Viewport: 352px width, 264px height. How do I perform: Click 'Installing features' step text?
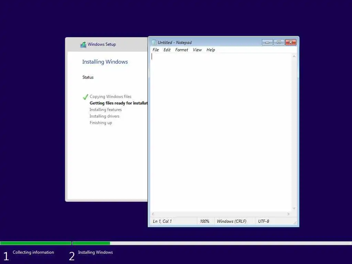(x=106, y=110)
